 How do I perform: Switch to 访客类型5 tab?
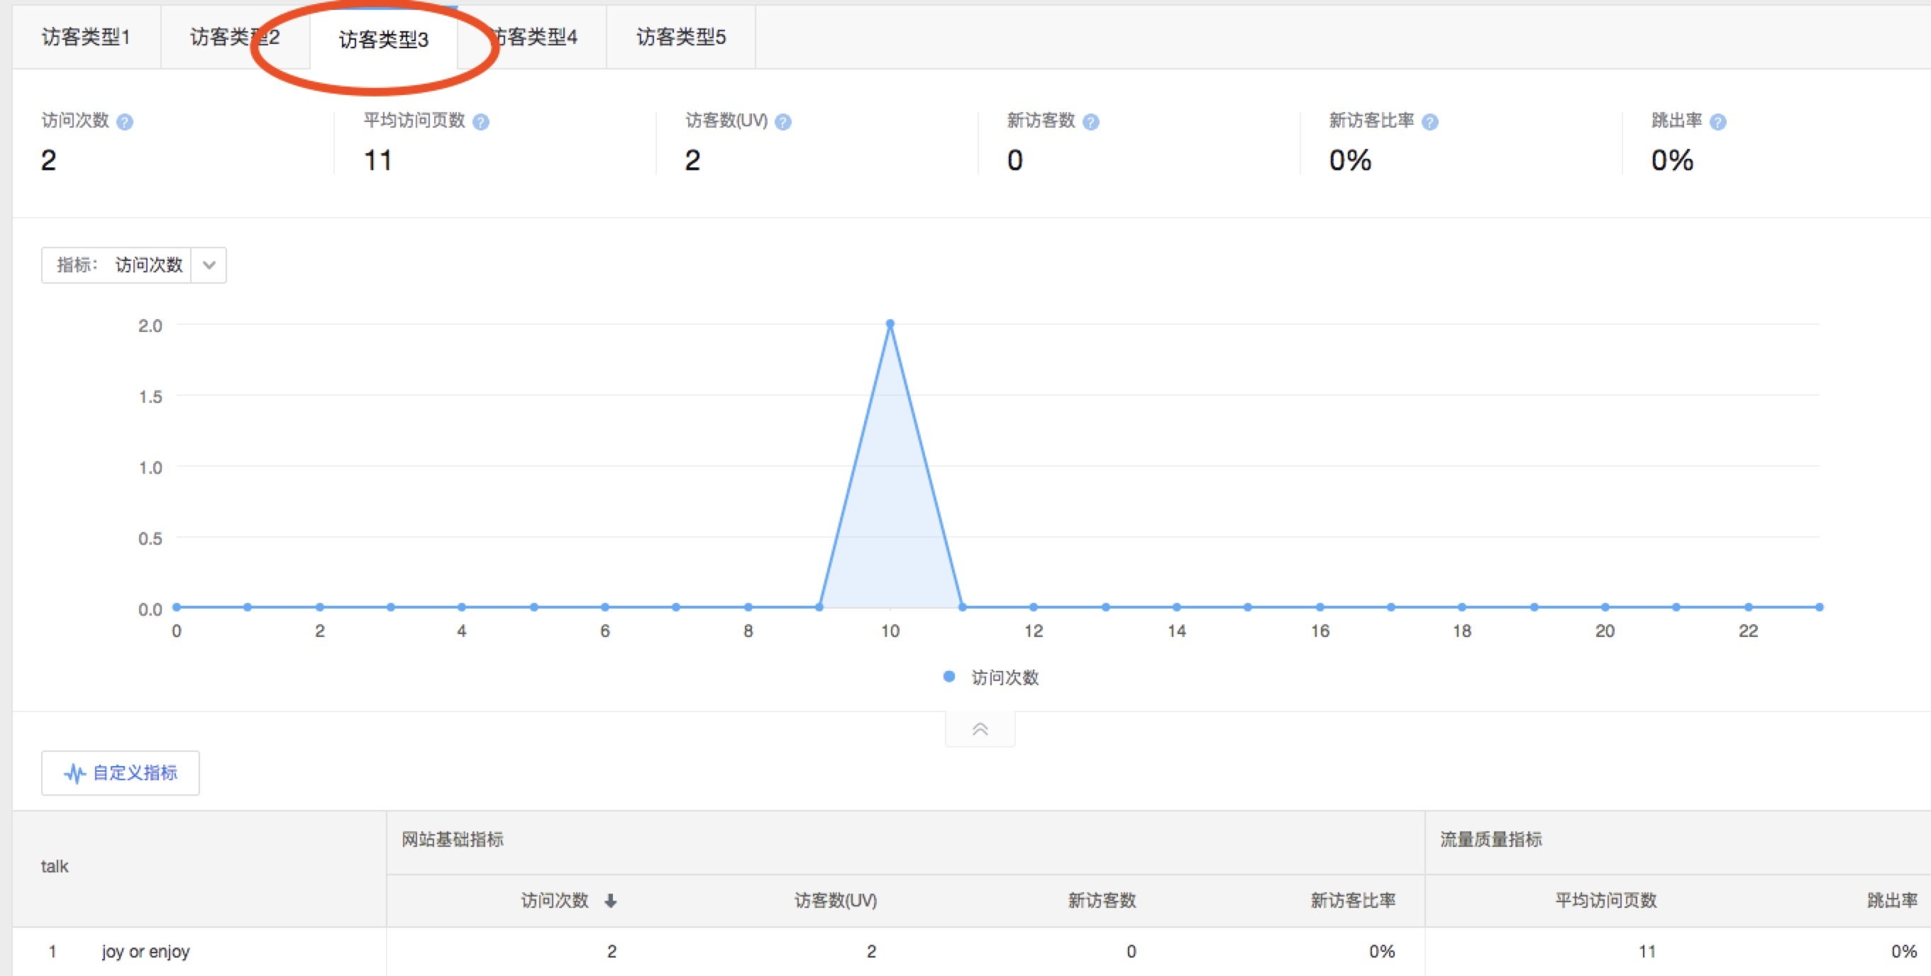(680, 38)
